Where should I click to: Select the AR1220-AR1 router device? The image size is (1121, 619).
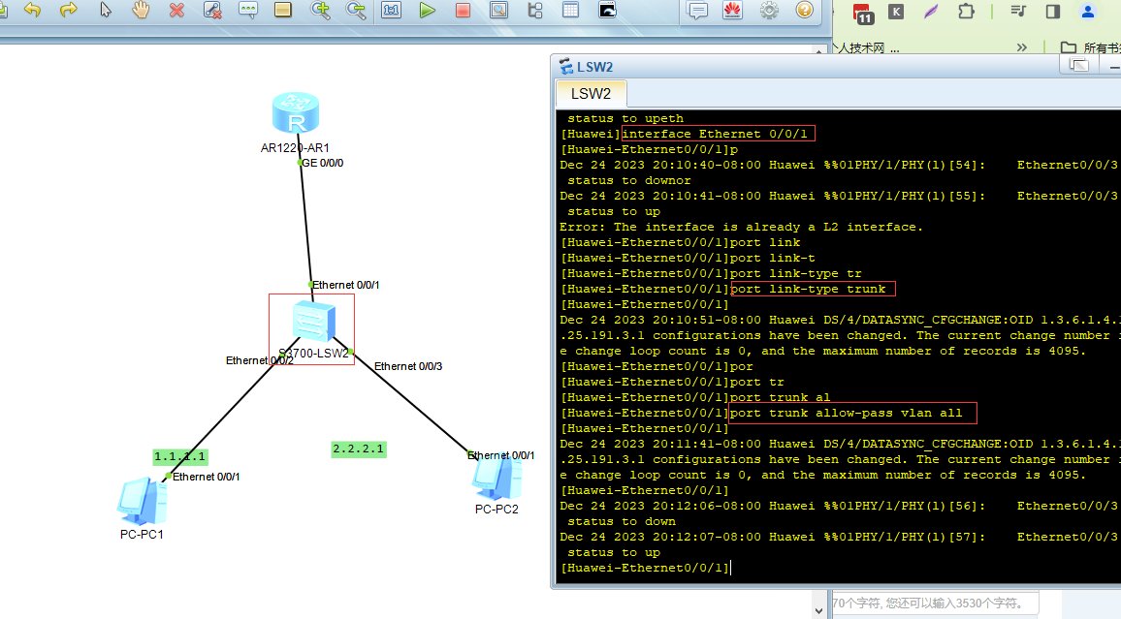point(295,112)
